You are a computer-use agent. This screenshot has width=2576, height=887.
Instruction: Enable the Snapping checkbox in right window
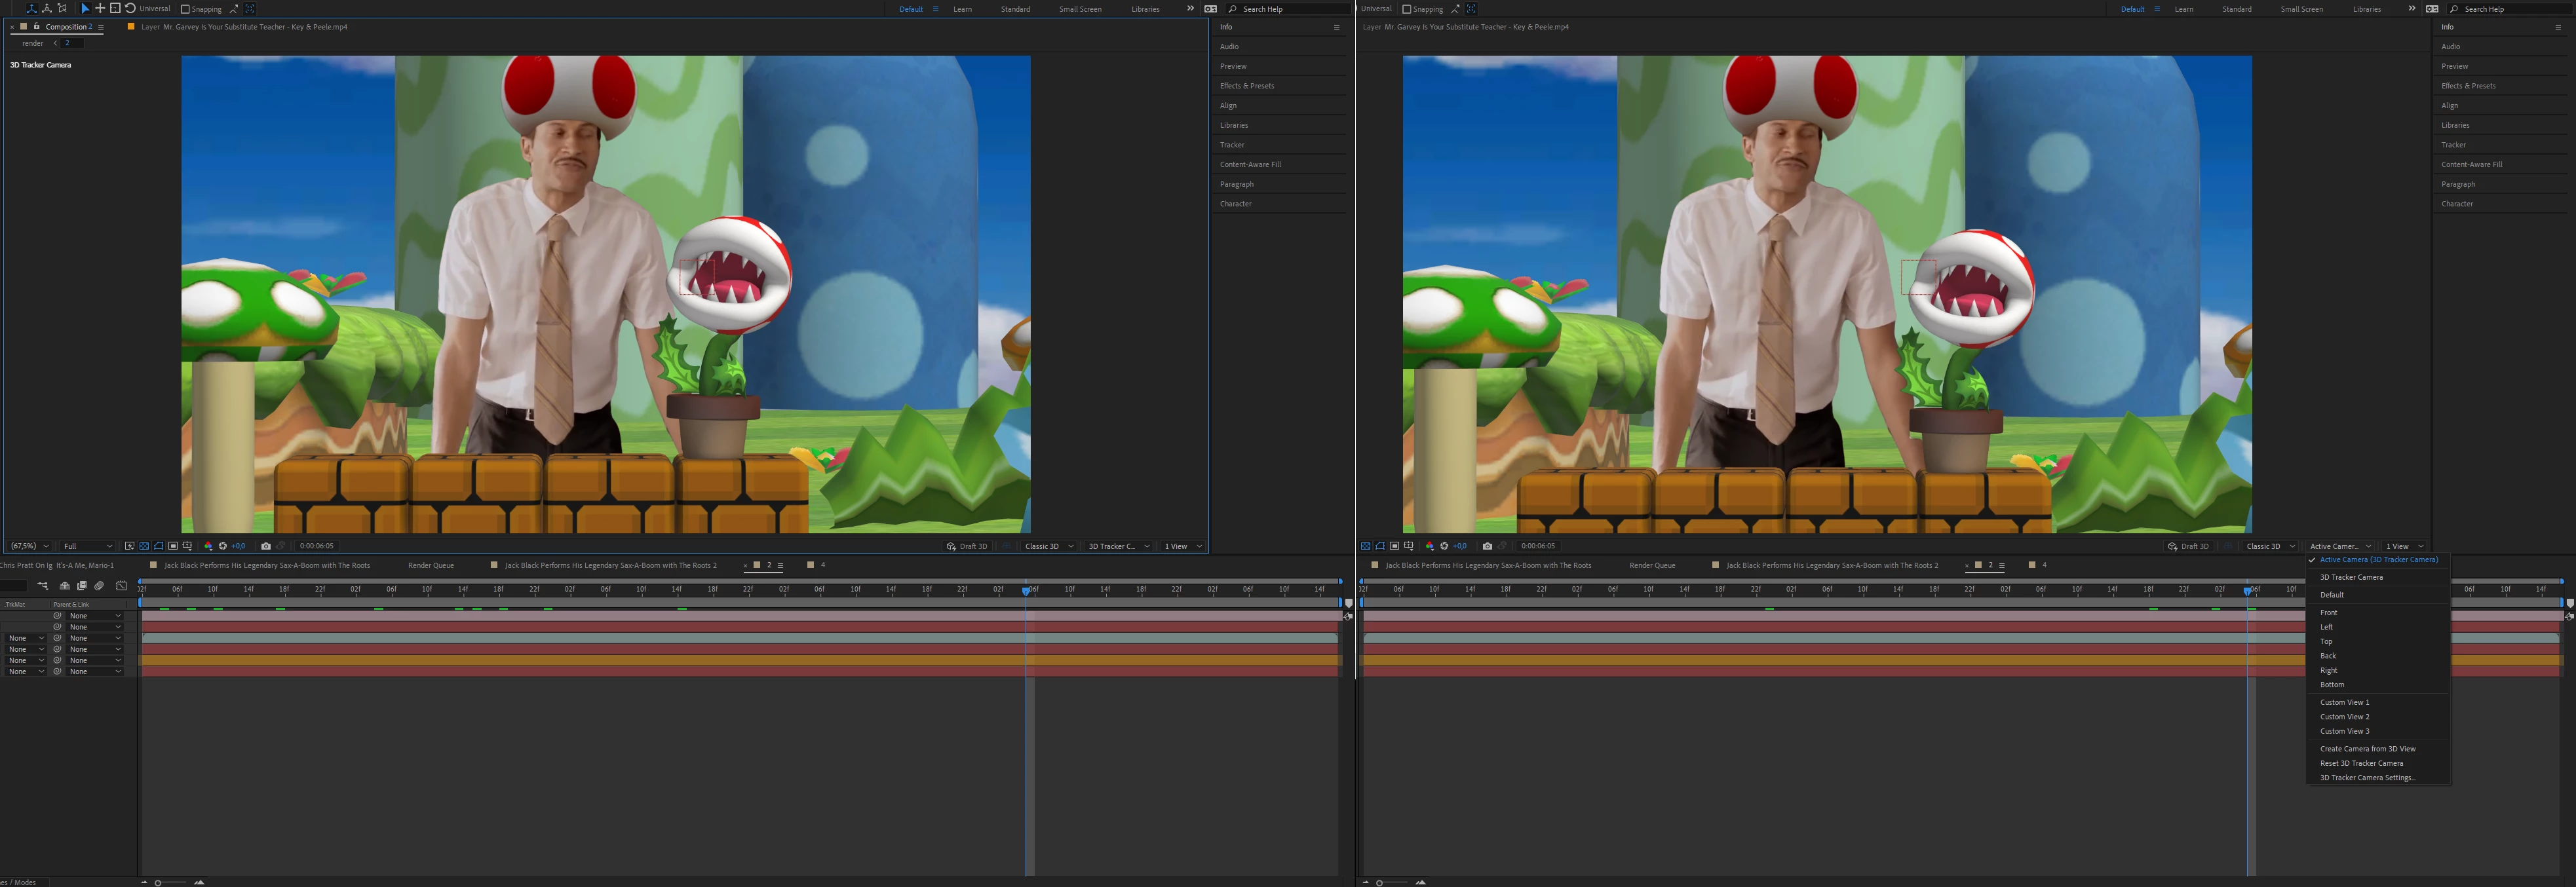1407,9
